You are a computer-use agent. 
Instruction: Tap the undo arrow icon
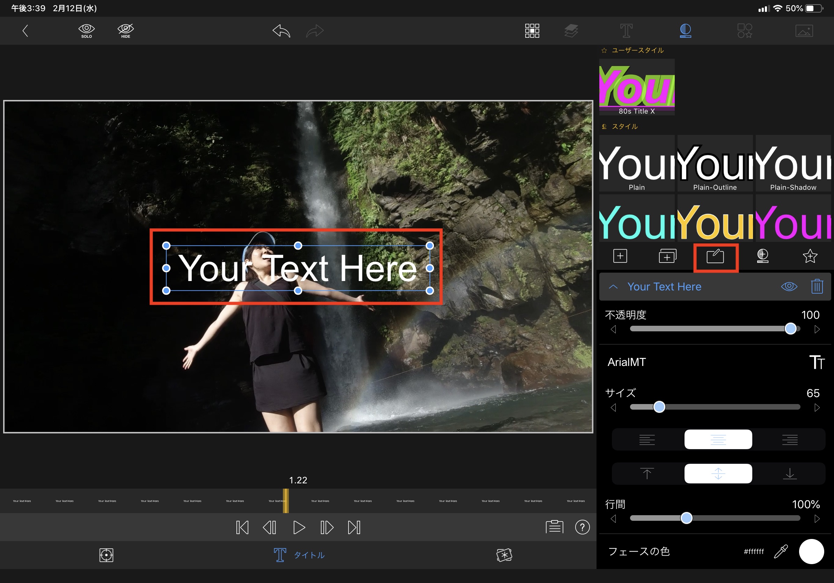281,31
